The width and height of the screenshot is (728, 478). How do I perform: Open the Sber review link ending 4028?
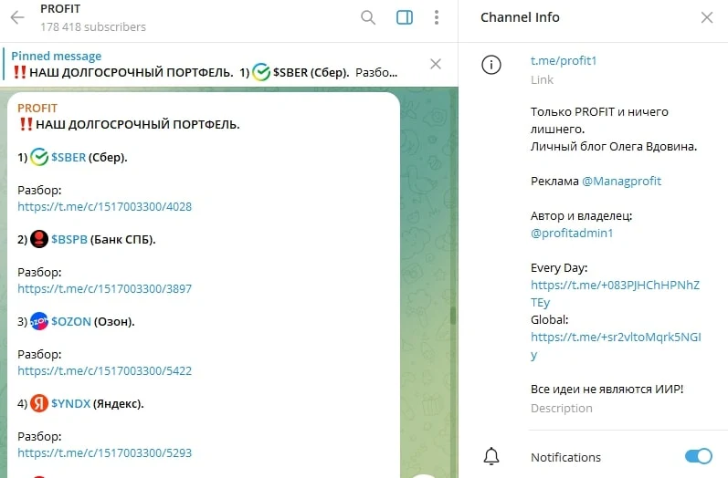click(x=104, y=207)
